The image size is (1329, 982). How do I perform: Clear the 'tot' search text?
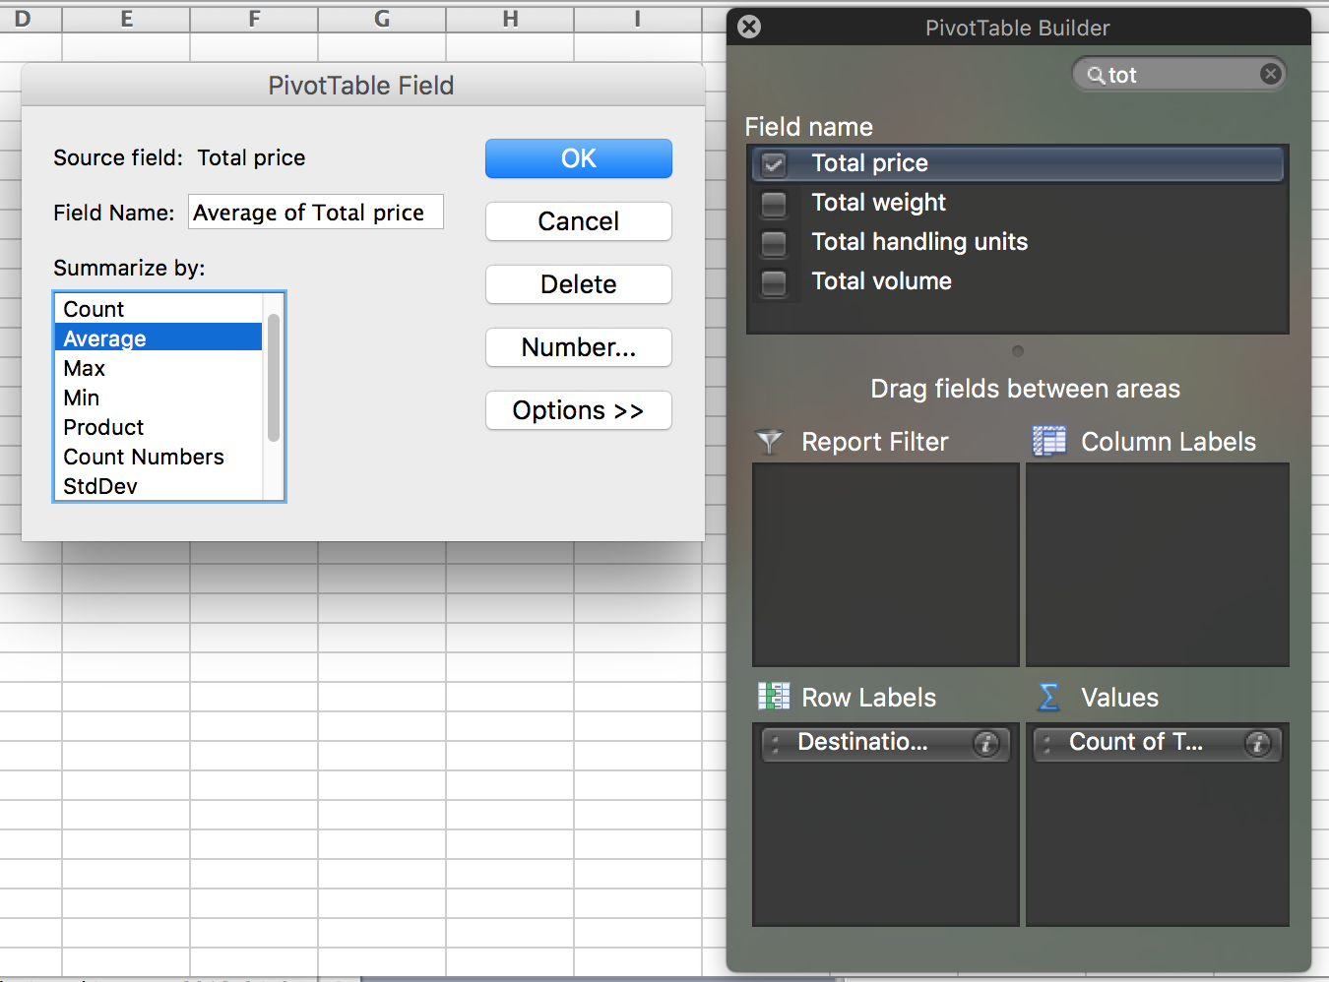1270,74
